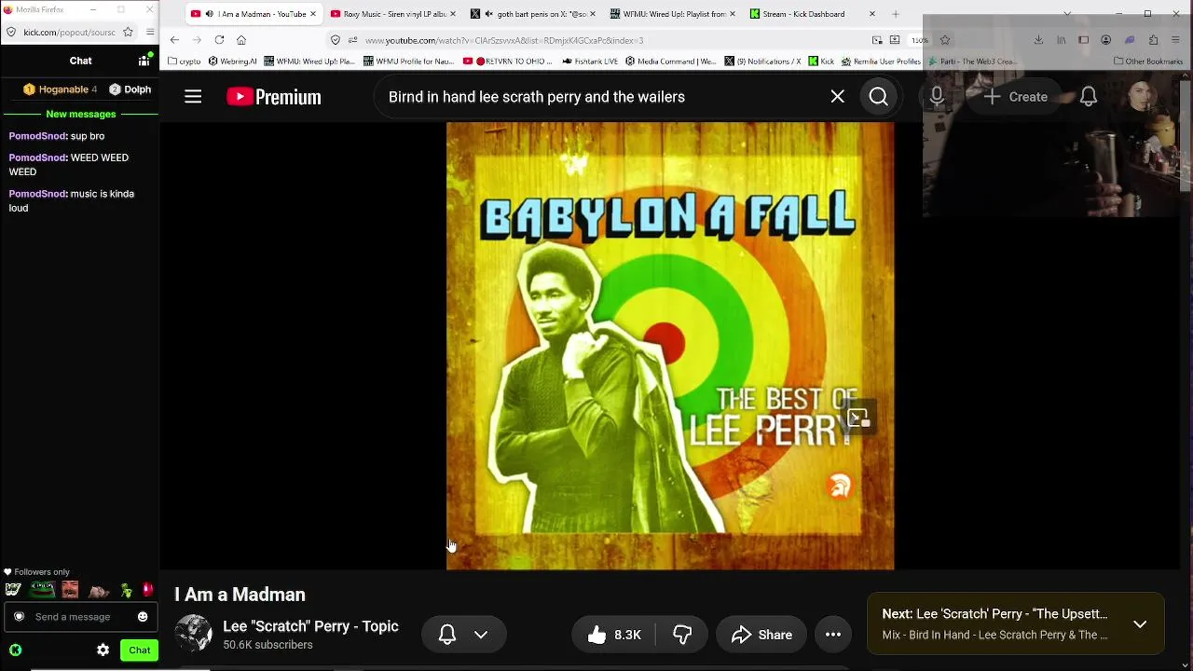Open the Kick popout window menu
Viewport: 1193px width, 671px height.
click(149, 32)
